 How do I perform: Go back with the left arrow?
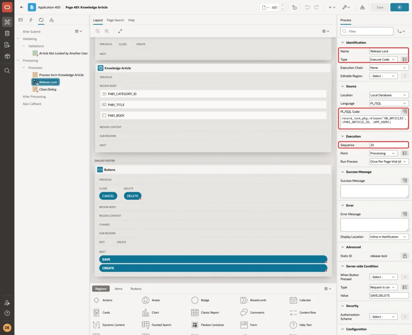pyautogui.click(x=22, y=7)
